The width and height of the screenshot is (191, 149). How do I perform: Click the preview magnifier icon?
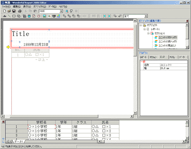[x=67, y=11]
